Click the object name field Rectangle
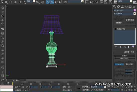Screen dimensions: 137x92 pyautogui.click(x=123, y=10)
